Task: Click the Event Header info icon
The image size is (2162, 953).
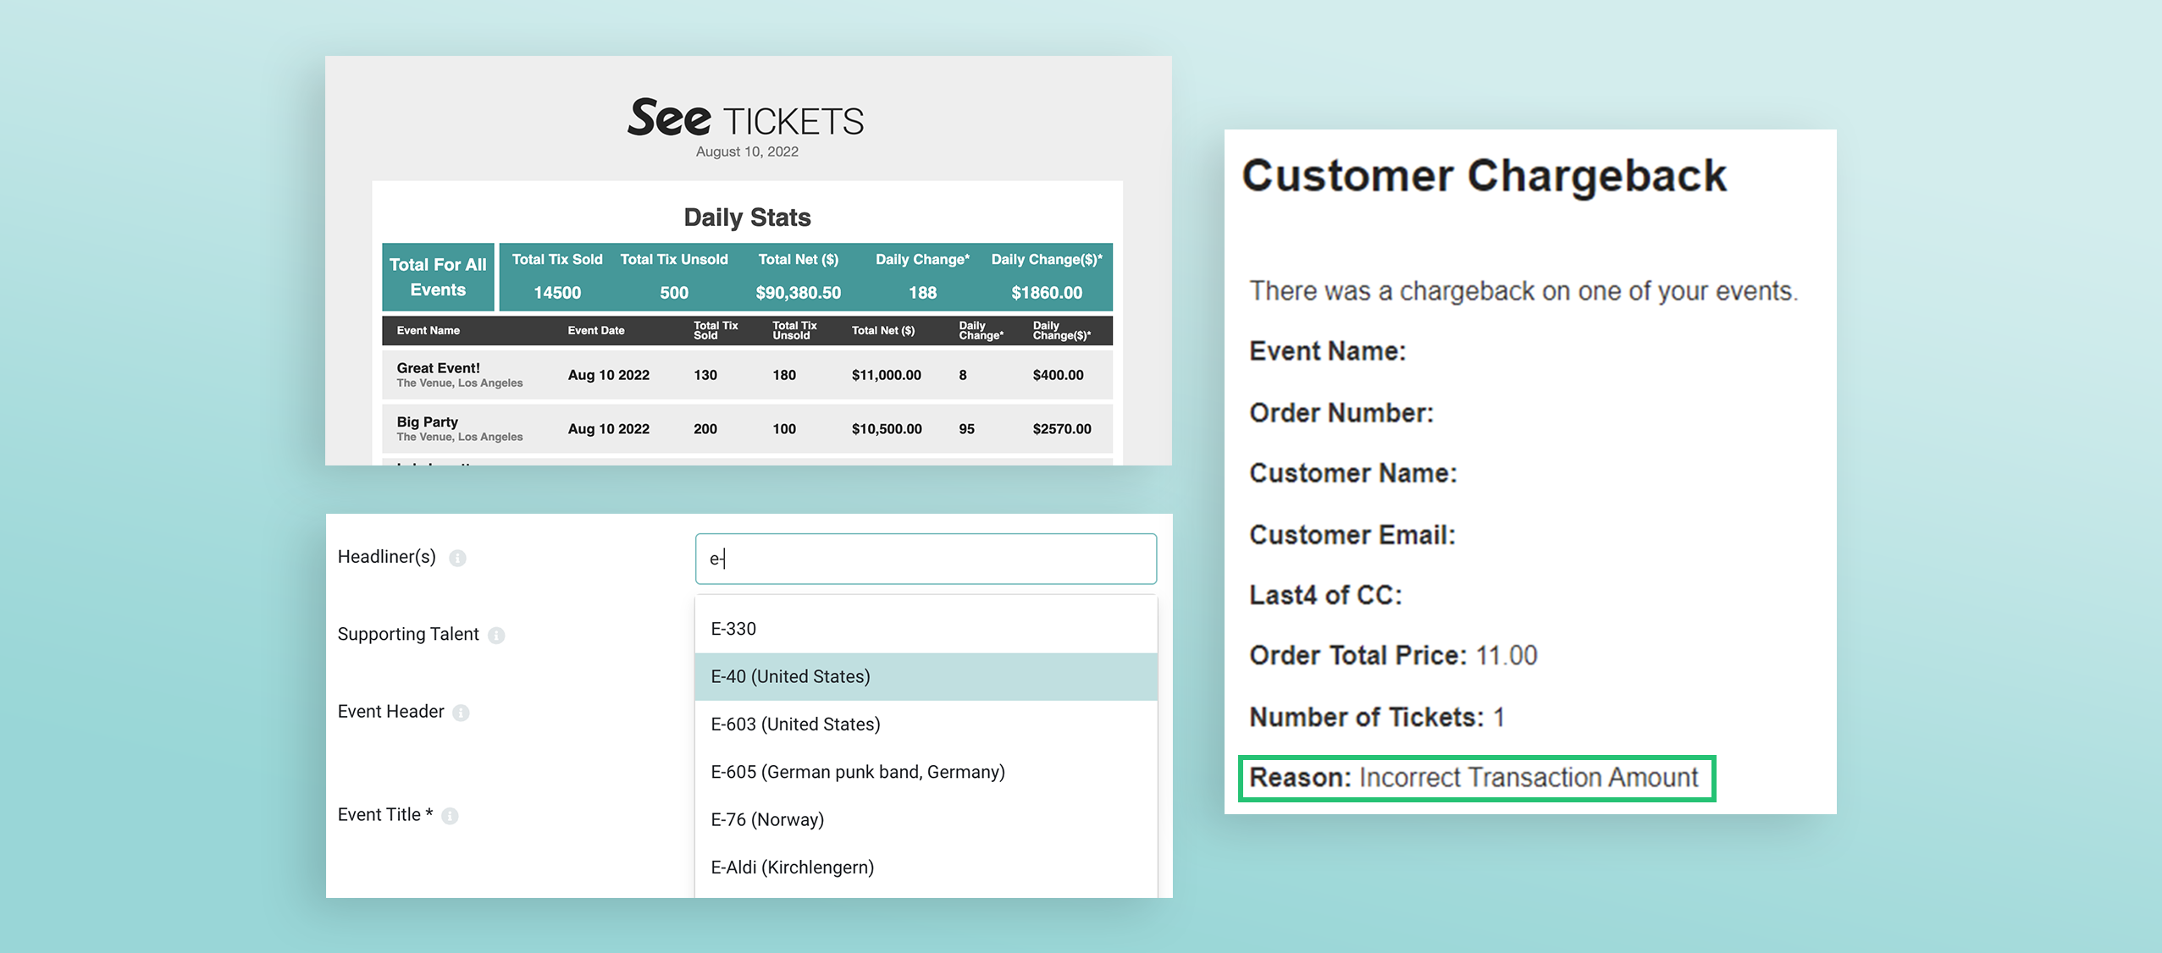Action: click(461, 713)
